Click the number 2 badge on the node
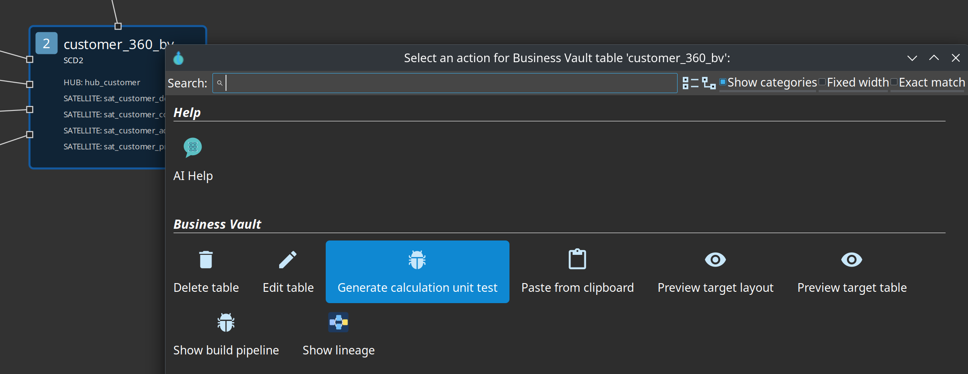Screen dimensions: 968x374 46,43
